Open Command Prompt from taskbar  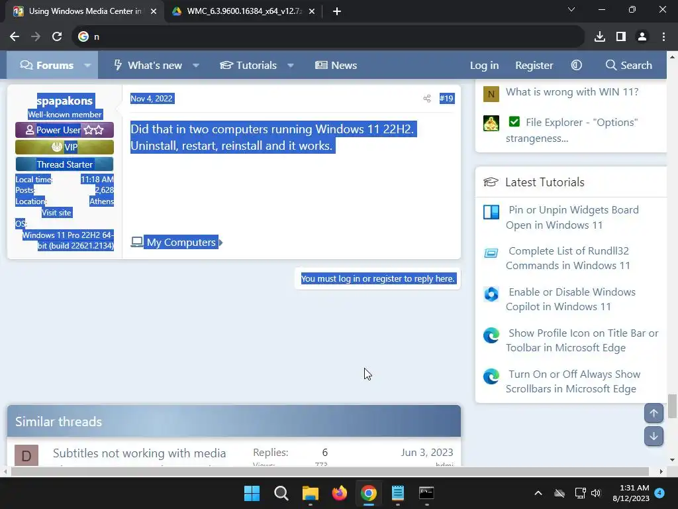pyautogui.click(x=426, y=493)
